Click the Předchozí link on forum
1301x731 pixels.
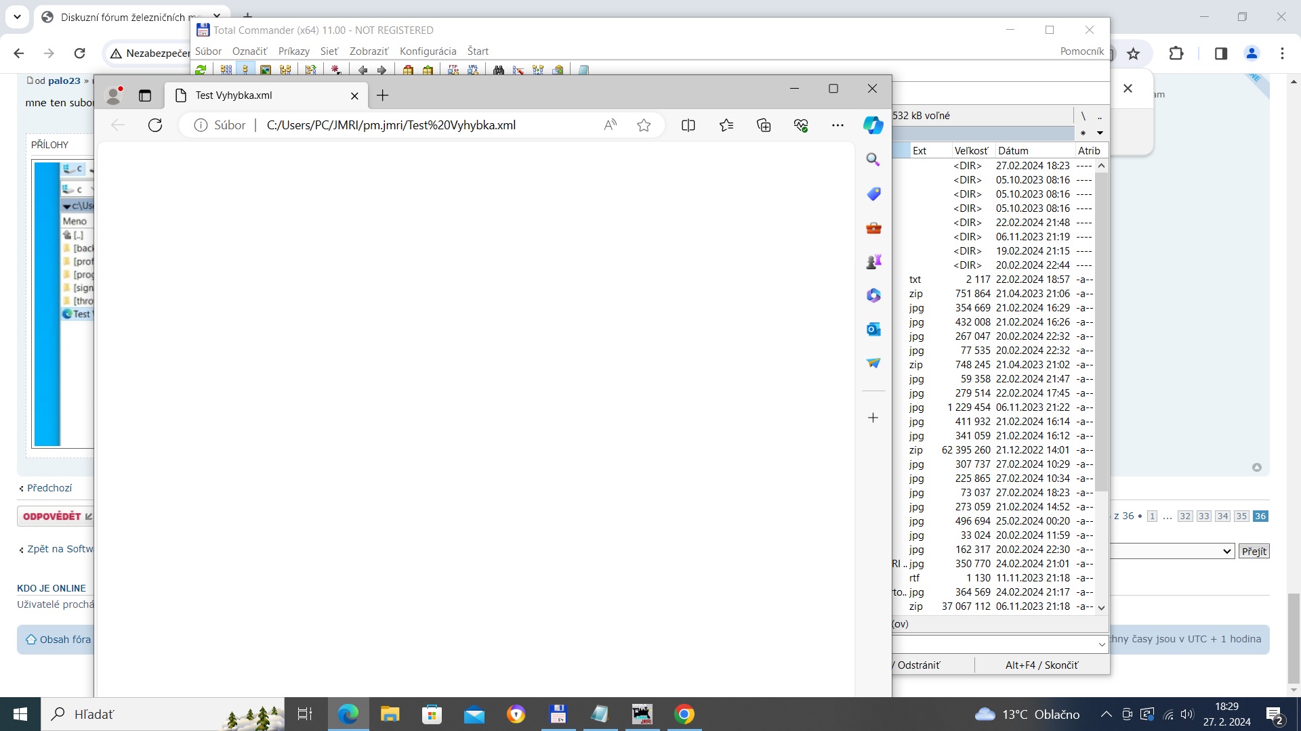coord(49,488)
